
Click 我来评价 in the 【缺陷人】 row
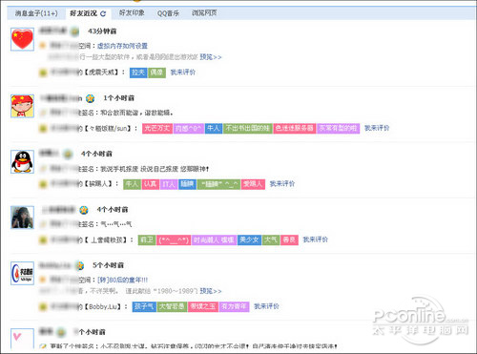pyautogui.click(x=282, y=183)
